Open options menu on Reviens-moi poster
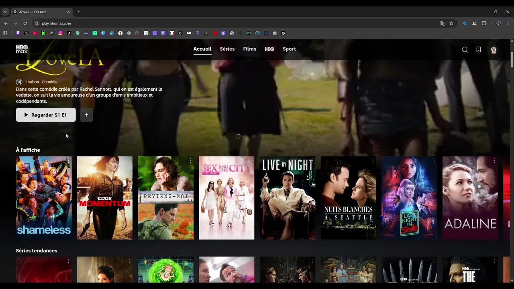Screen dimensions: 514x289 point(190,161)
